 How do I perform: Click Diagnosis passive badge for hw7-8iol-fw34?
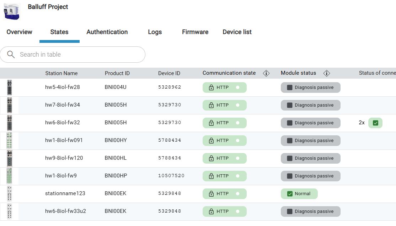click(310, 105)
